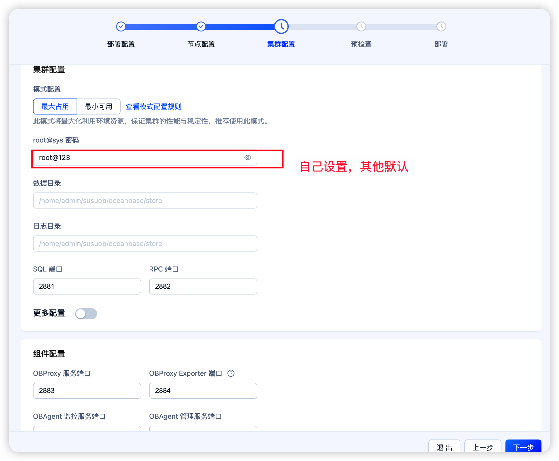559x461 pixels.
Task: Click the OBProxy 服务端口 field showing 2883
Action: (x=87, y=391)
